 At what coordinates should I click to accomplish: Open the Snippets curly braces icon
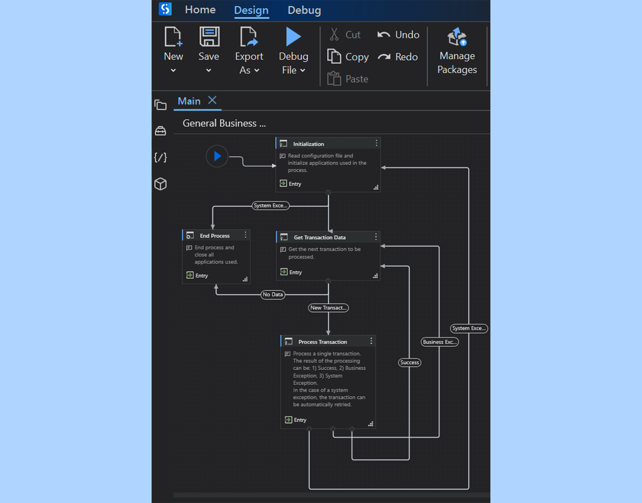pyautogui.click(x=160, y=157)
